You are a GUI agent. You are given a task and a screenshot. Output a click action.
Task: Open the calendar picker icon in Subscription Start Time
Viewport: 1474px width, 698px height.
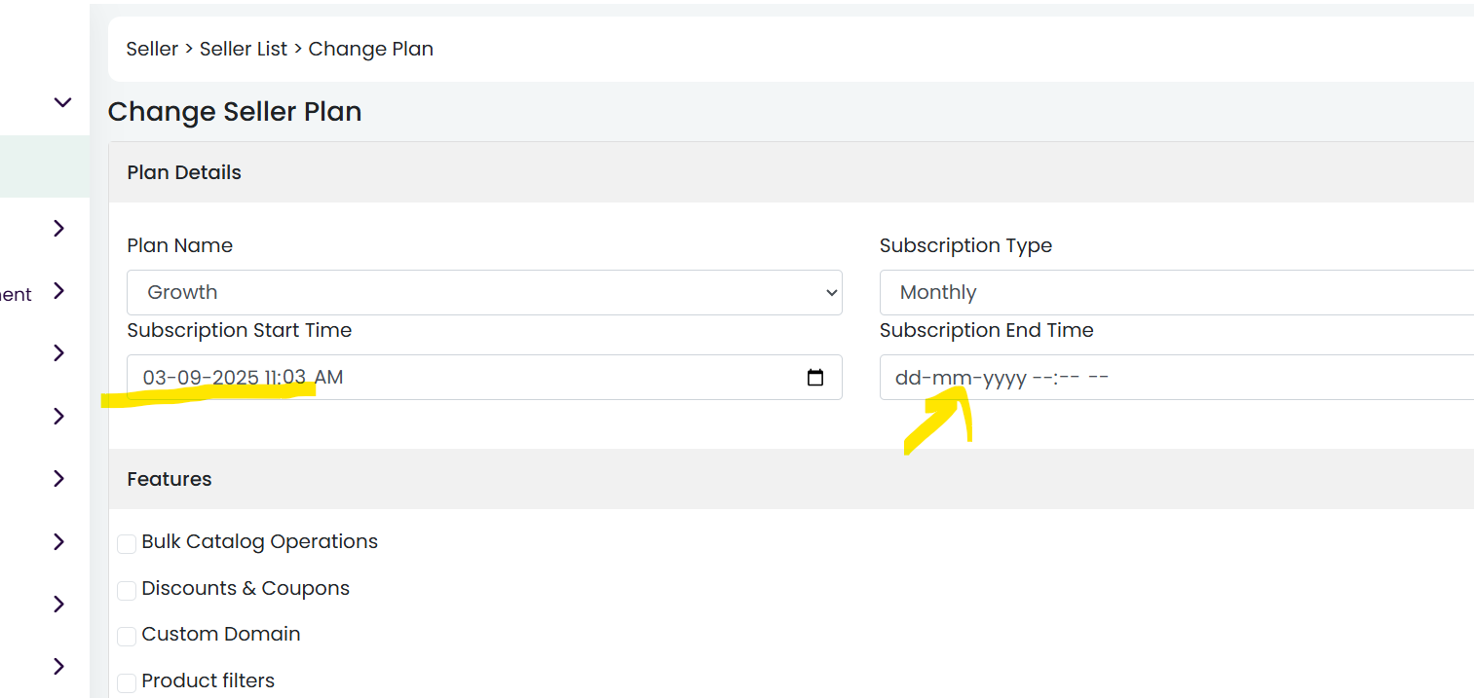(815, 378)
